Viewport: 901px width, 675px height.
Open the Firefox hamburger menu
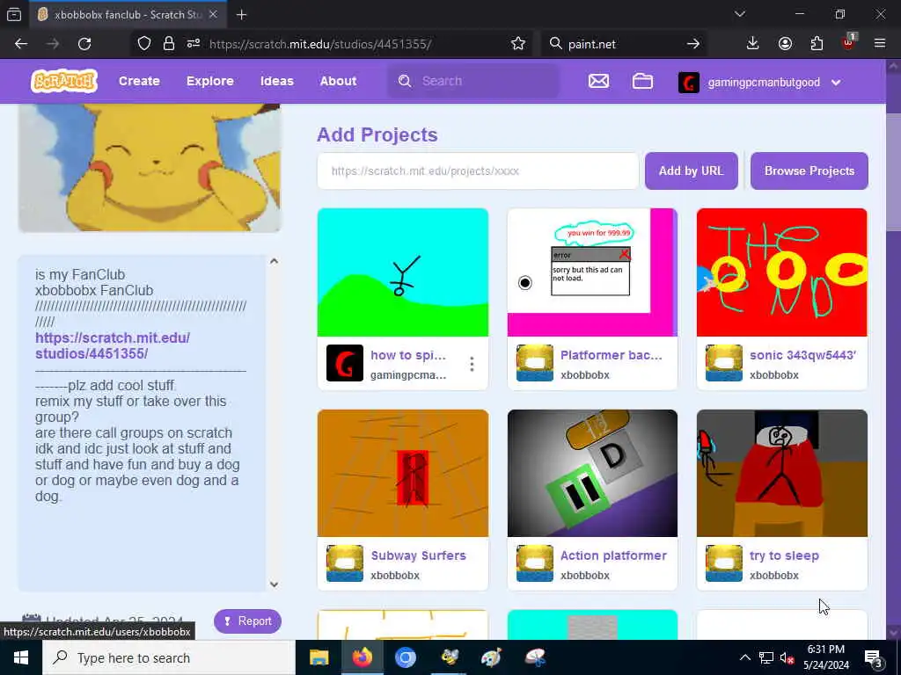click(879, 43)
